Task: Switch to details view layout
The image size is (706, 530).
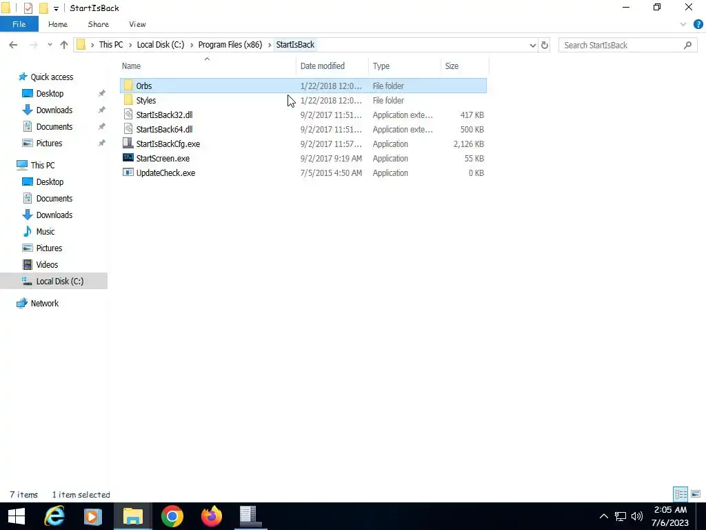Action: click(x=680, y=494)
